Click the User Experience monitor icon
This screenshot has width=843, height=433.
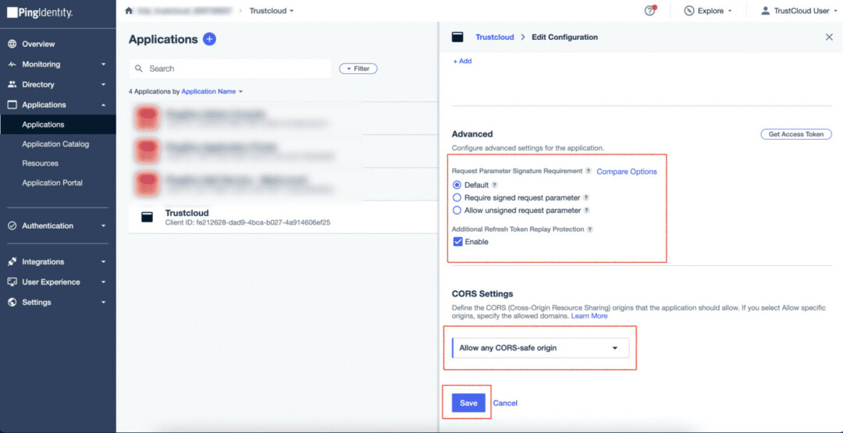point(12,282)
